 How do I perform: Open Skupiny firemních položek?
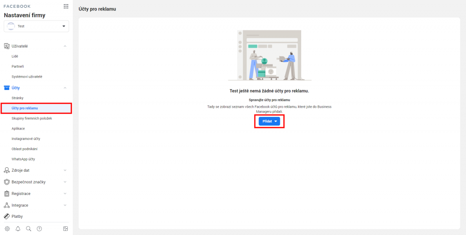point(32,118)
